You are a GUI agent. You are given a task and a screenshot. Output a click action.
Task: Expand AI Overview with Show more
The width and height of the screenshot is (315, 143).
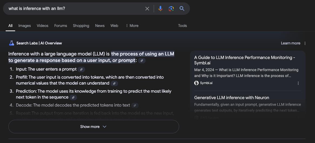(x=94, y=127)
